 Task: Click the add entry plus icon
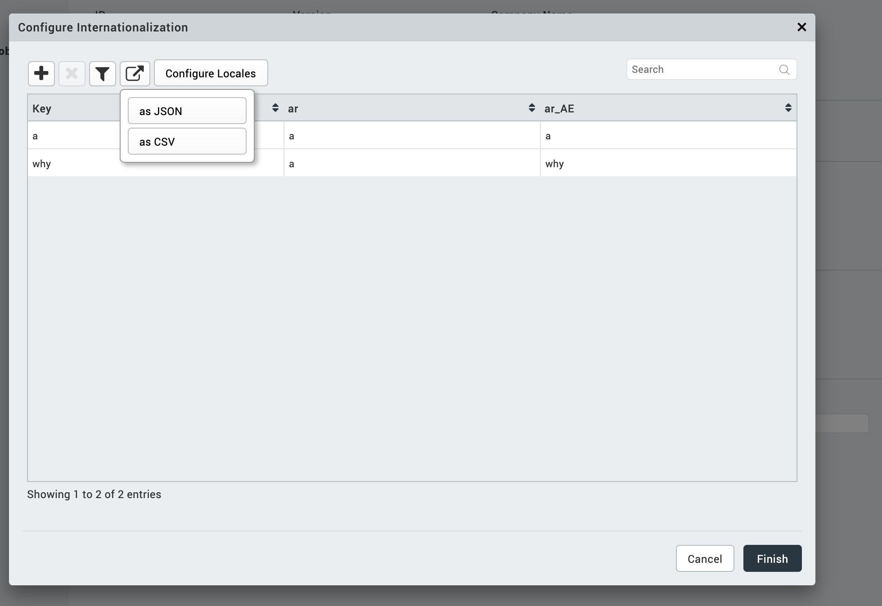pyautogui.click(x=41, y=73)
